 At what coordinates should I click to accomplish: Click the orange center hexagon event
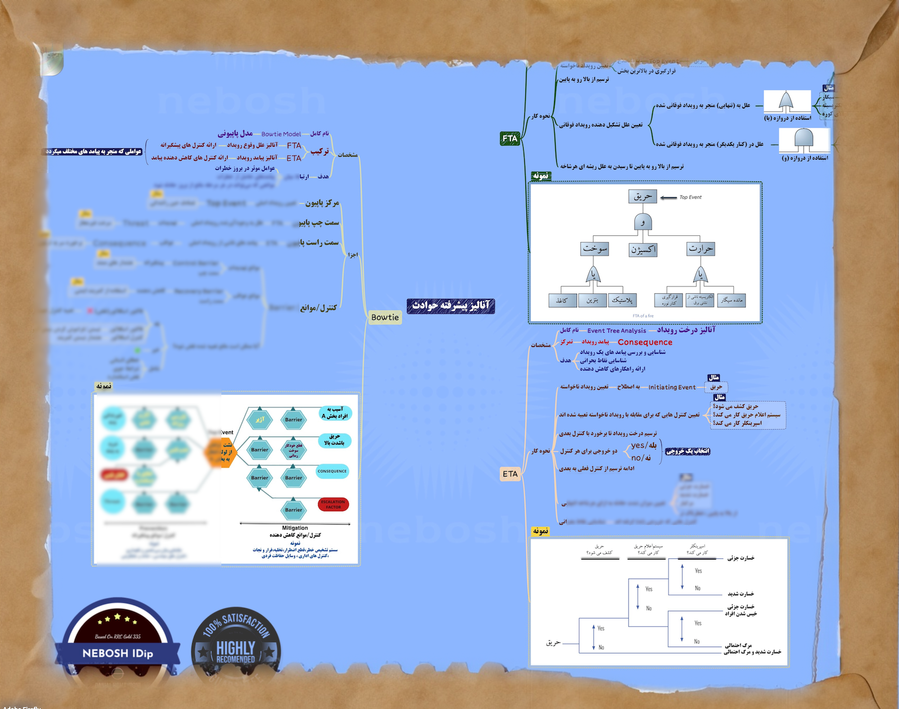pos(223,453)
